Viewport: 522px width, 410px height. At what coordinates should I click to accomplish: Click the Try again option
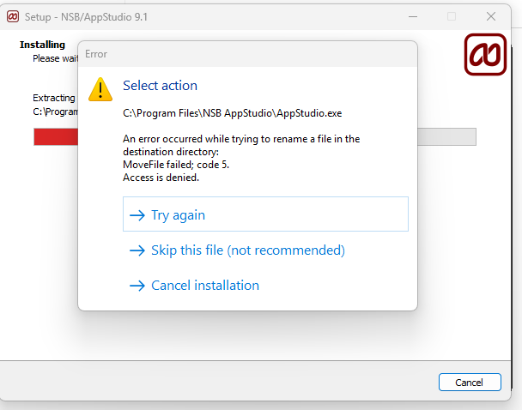coord(265,214)
